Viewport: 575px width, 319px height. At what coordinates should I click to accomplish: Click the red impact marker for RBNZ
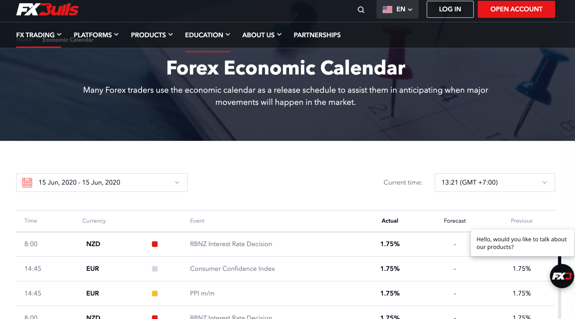pos(155,244)
